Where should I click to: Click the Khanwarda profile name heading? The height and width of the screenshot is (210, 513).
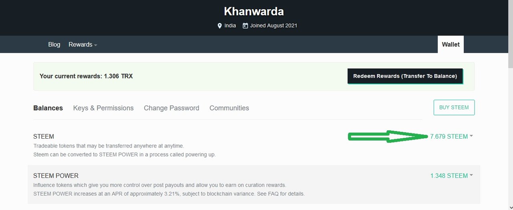pos(254,11)
